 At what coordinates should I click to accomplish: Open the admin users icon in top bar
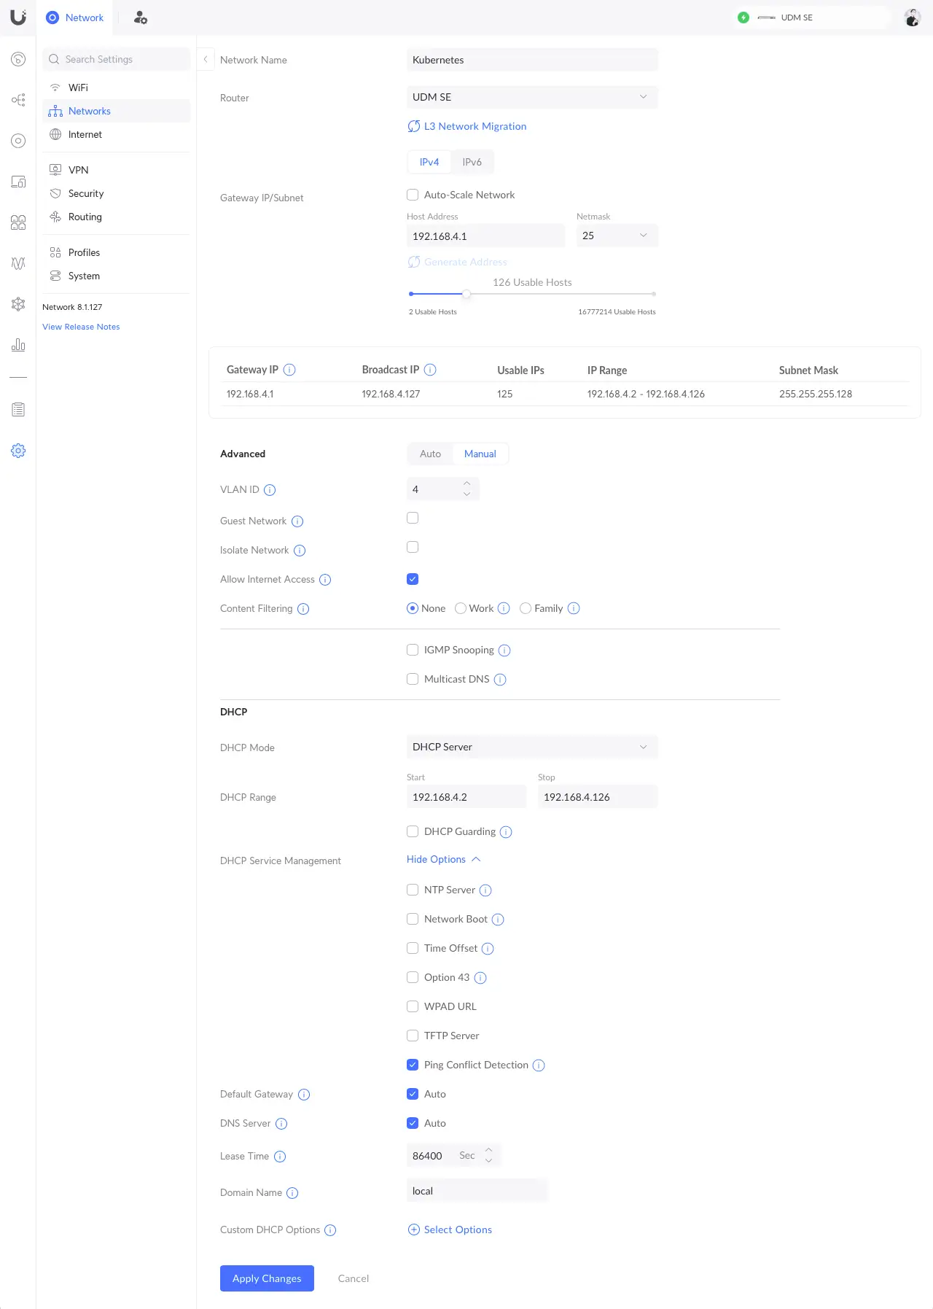coord(141,18)
